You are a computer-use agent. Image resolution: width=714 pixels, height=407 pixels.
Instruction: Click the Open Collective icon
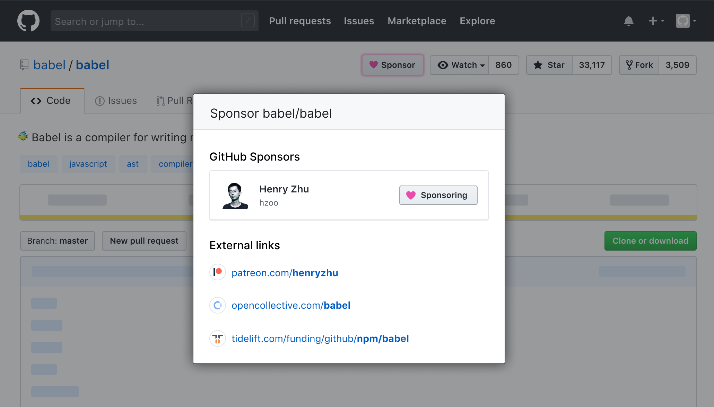point(217,305)
